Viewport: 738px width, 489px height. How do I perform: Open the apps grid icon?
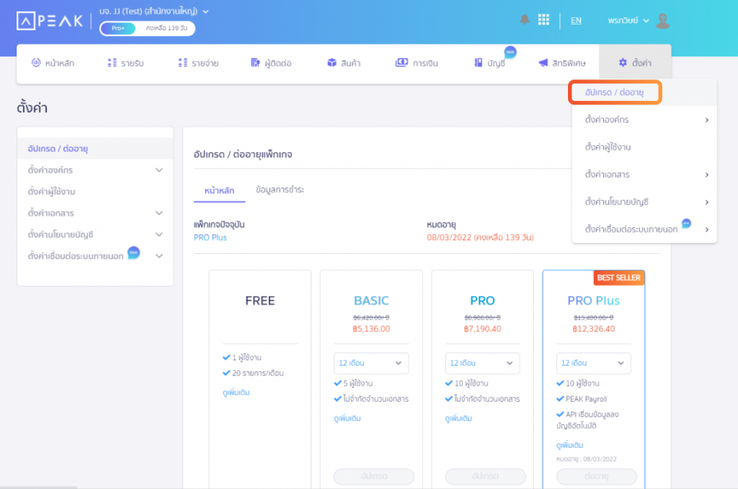pyautogui.click(x=543, y=19)
